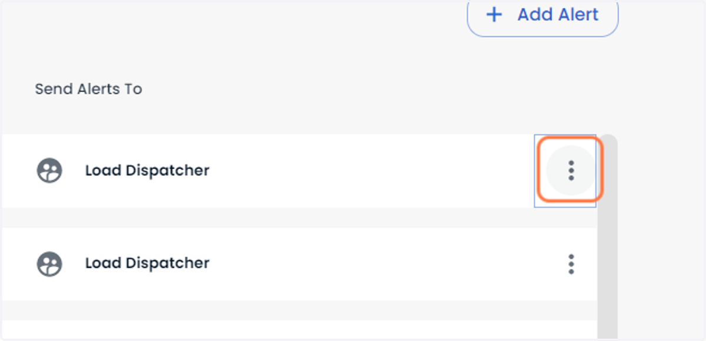Click the second Load Dispatcher group icon
Viewport: 706px width, 341px height.
[49, 264]
